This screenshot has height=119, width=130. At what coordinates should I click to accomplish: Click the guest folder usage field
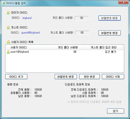coord(82,33)
